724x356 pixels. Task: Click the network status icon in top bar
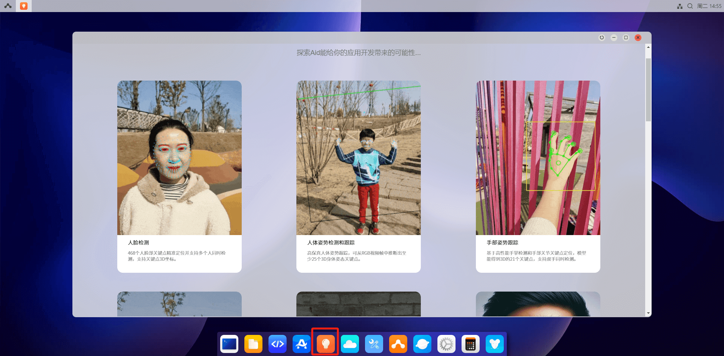click(680, 6)
